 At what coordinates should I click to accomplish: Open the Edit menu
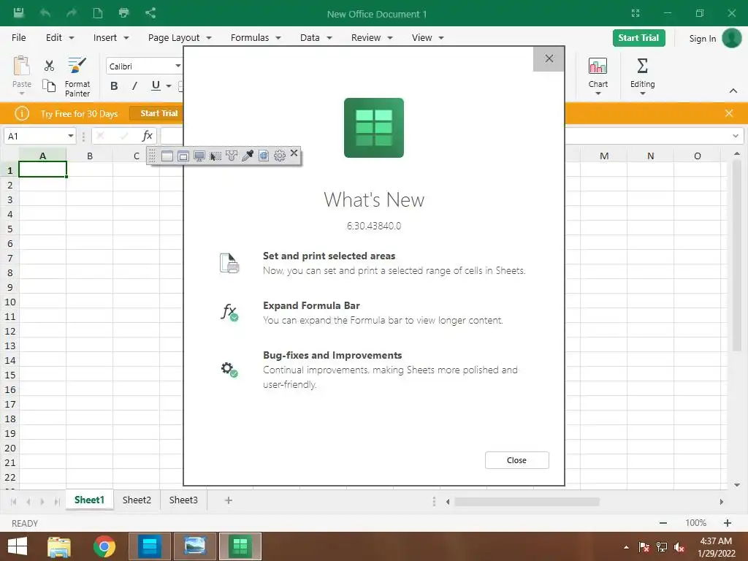pos(60,38)
